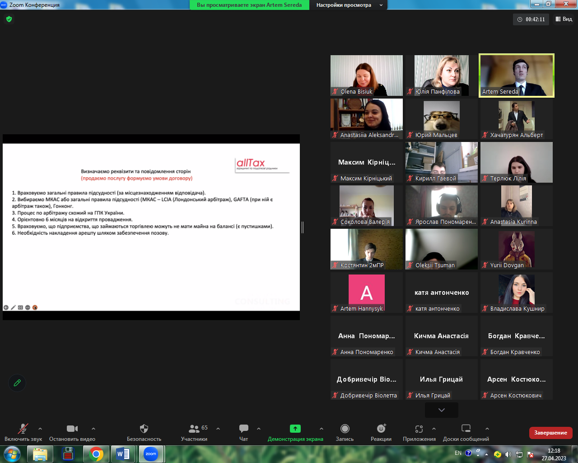Expand video options arrow beside camera
Screen dimensions: 578x463
pos(93,429)
